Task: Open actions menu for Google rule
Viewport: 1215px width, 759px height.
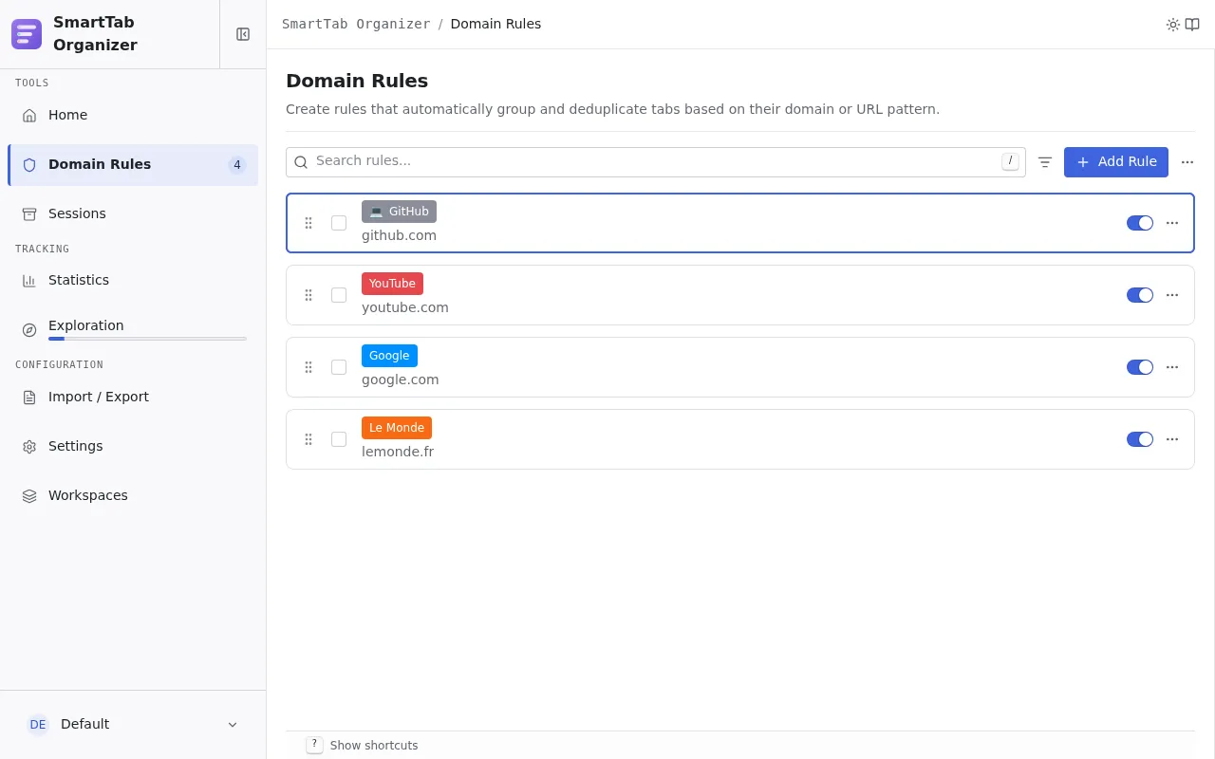Action: tap(1172, 367)
